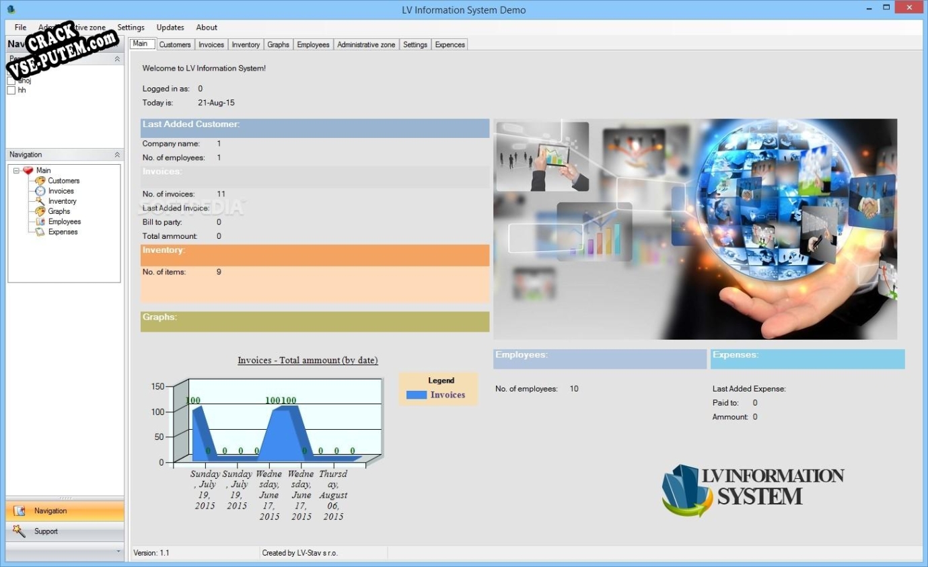The width and height of the screenshot is (928, 567).
Task: Open Inventory via its wand icon in tree
Action: (40, 201)
